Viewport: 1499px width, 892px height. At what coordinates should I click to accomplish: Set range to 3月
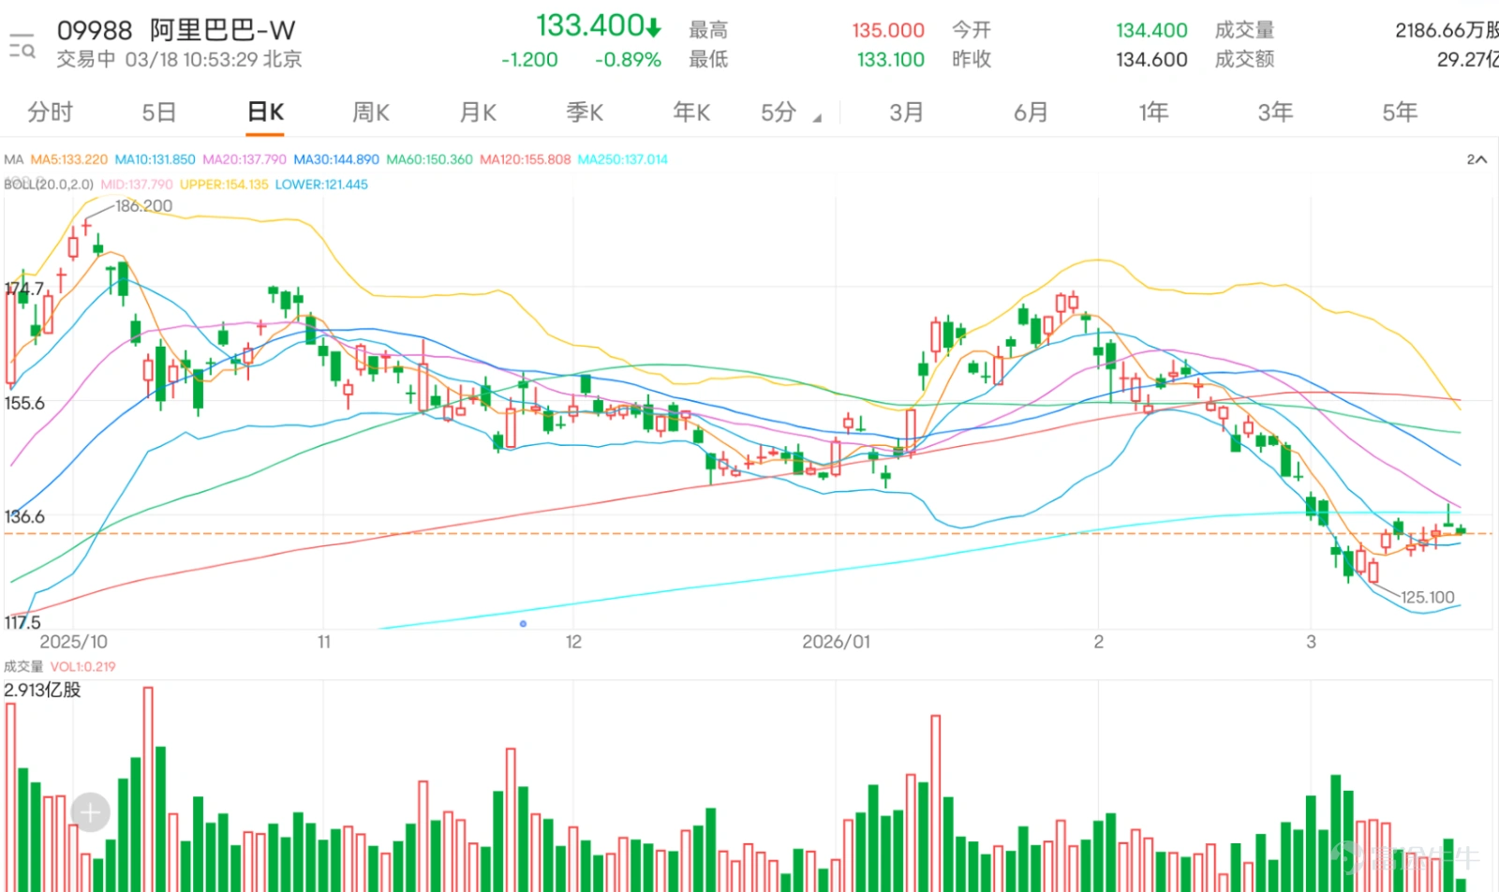tap(906, 112)
